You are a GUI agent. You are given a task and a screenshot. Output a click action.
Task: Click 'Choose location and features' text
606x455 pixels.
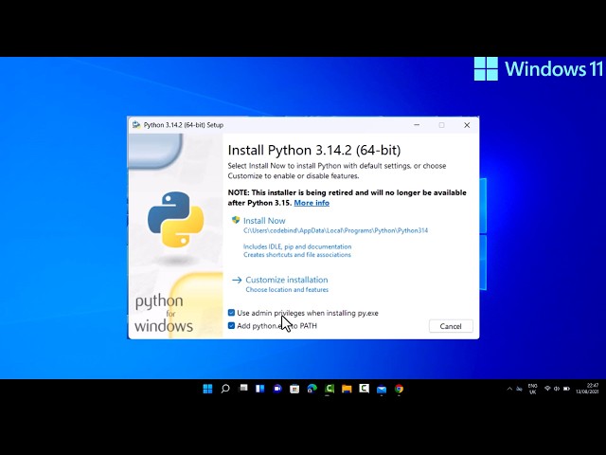coord(287,289)
